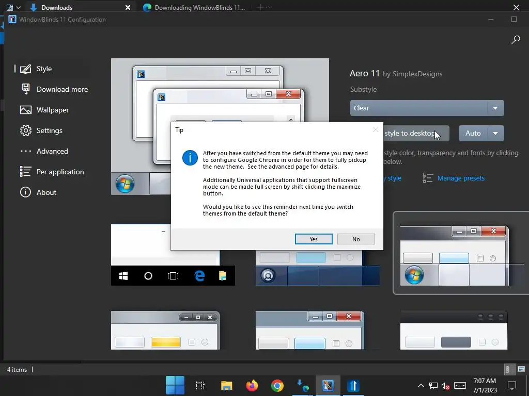Select the dark blue taskbar style thumbnail
The width and height of the screenshot is (529, 396).
(x=318, y=268)
